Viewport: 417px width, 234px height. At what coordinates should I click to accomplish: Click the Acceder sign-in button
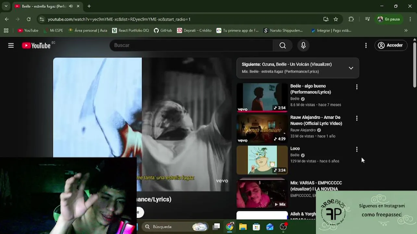[x=391, y=45]
